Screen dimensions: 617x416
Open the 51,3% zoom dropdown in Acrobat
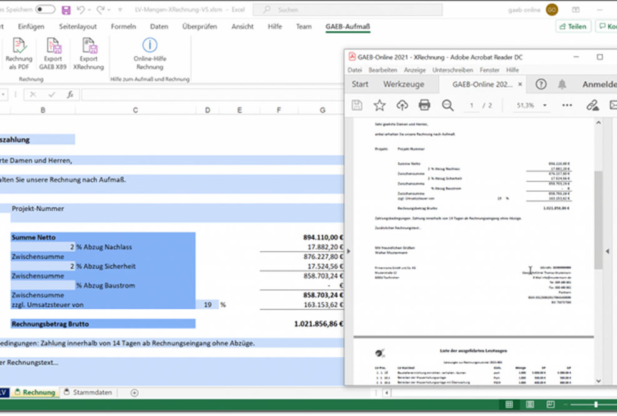pyautogui.click(x=545, y=106)
